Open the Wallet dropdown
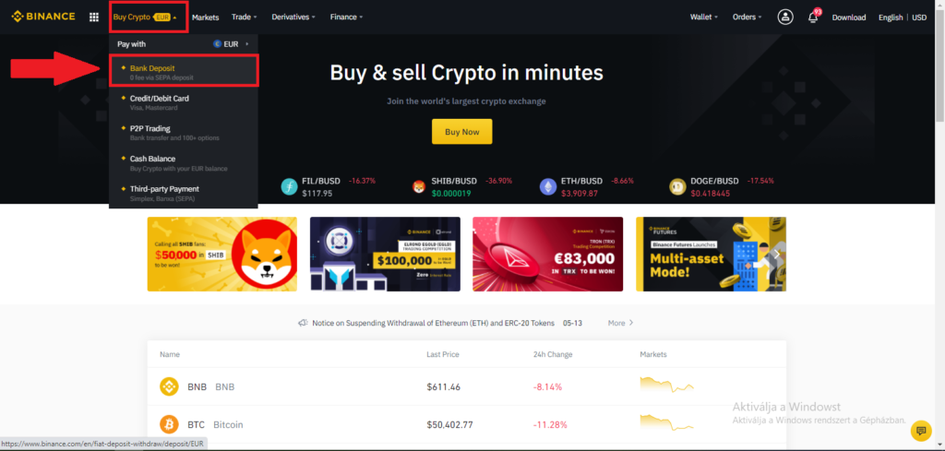This screenshot has height=451, width=945. pos(704,17)
